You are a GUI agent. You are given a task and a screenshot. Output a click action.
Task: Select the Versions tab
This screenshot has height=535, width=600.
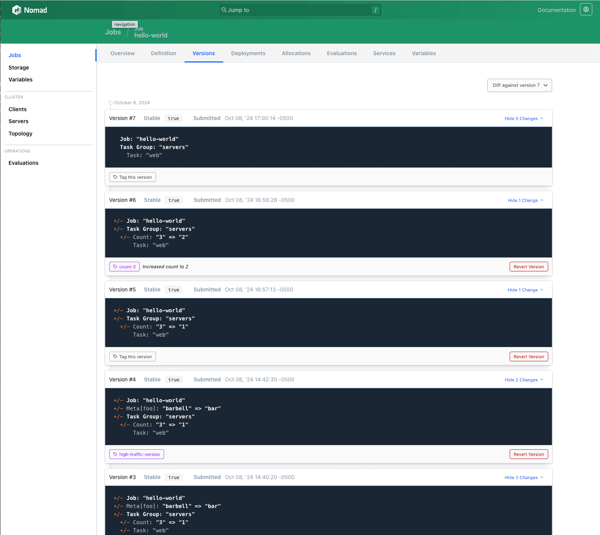point(203,53)
